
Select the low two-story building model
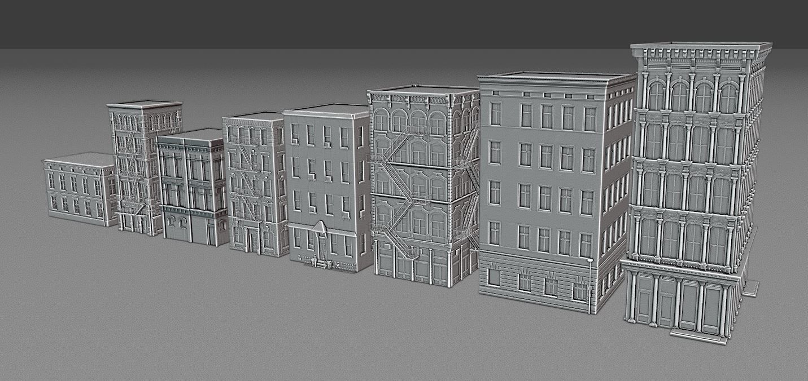click(x=80, y=189)
